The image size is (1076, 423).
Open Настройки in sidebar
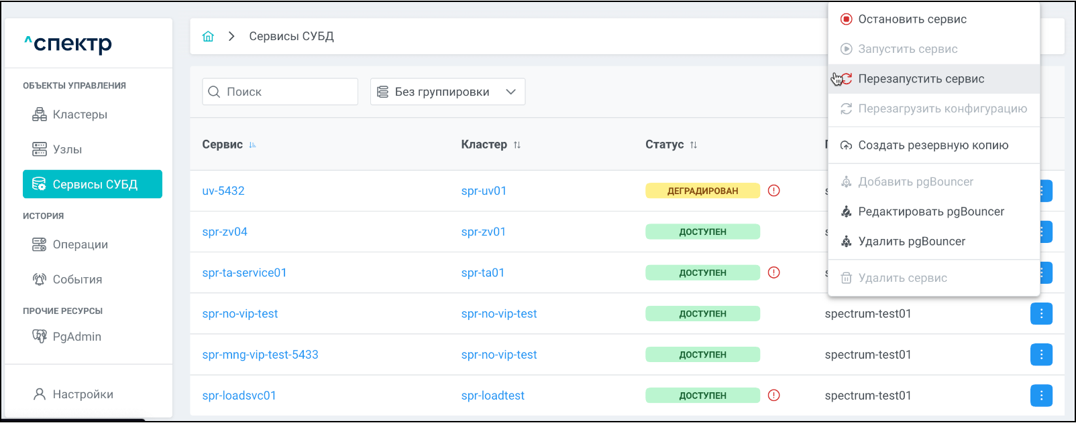[x=83, y=394]
